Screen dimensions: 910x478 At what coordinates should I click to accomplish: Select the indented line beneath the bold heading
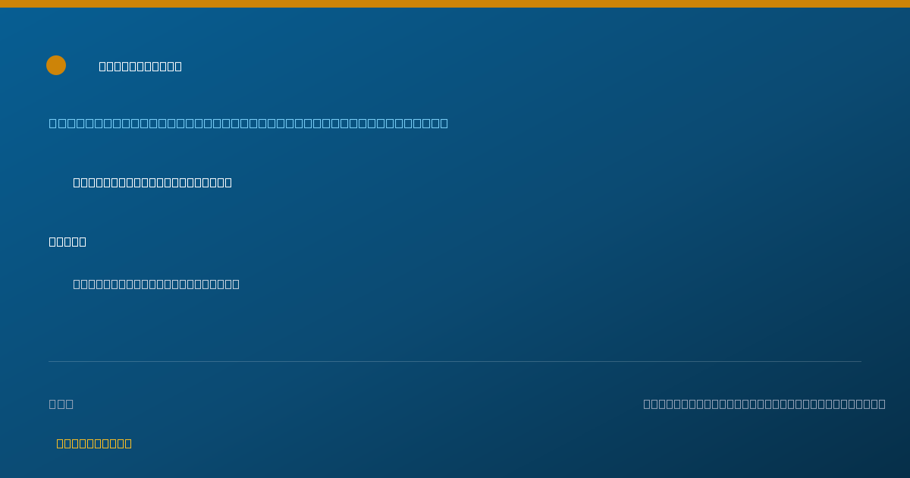click(x=156, y=284)
